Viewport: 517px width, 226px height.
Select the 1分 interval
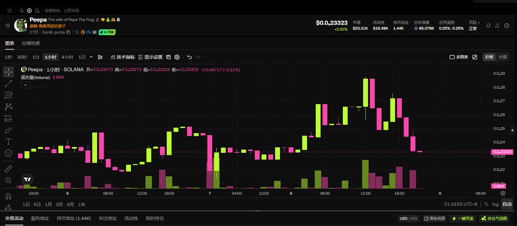point(36,57)
